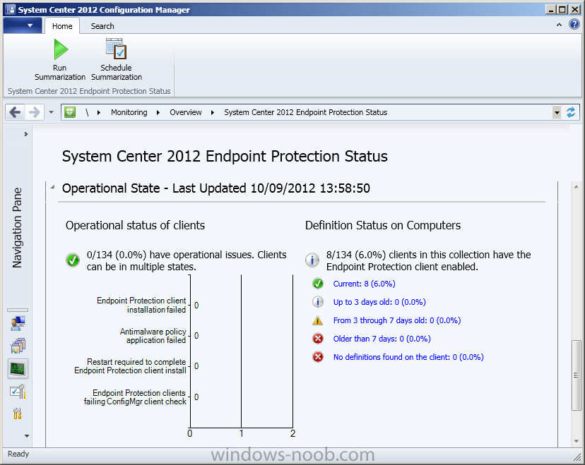Click the scrollbar down arrow

tap(577, 441)
